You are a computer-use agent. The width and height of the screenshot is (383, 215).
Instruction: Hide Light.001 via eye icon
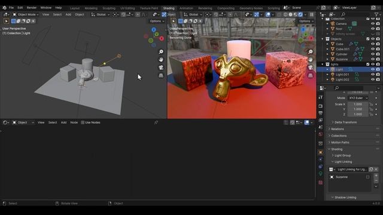click(x=373, y=75)
